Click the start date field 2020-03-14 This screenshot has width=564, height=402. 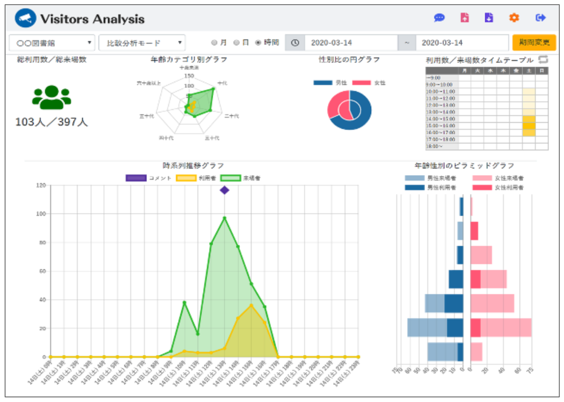pos(351,43)
